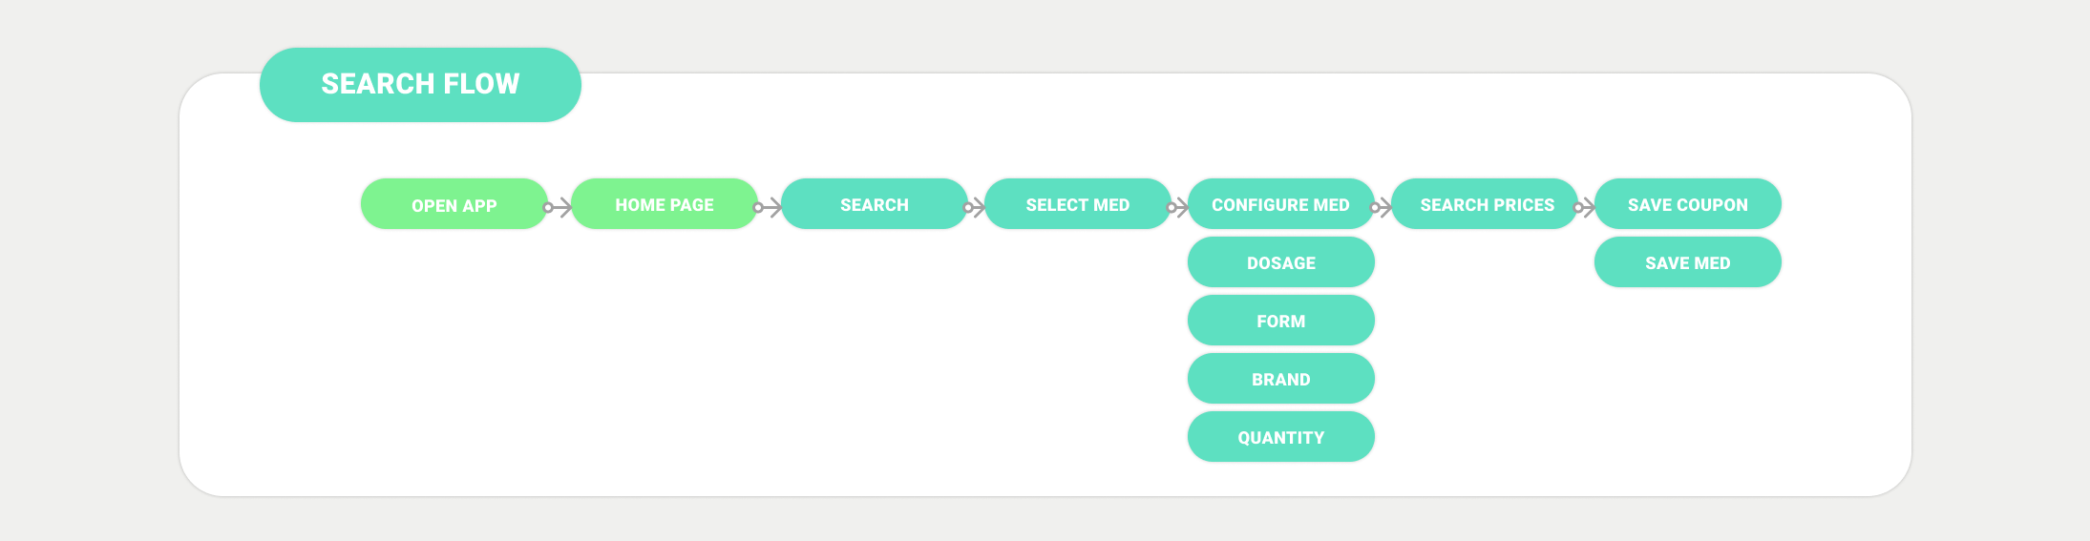Select the OPEN APP node
2090x541 pixels.
click(454, 204)
